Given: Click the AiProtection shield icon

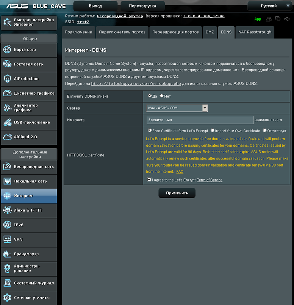Looking at the screenshot, I should (x=7, y=78).
